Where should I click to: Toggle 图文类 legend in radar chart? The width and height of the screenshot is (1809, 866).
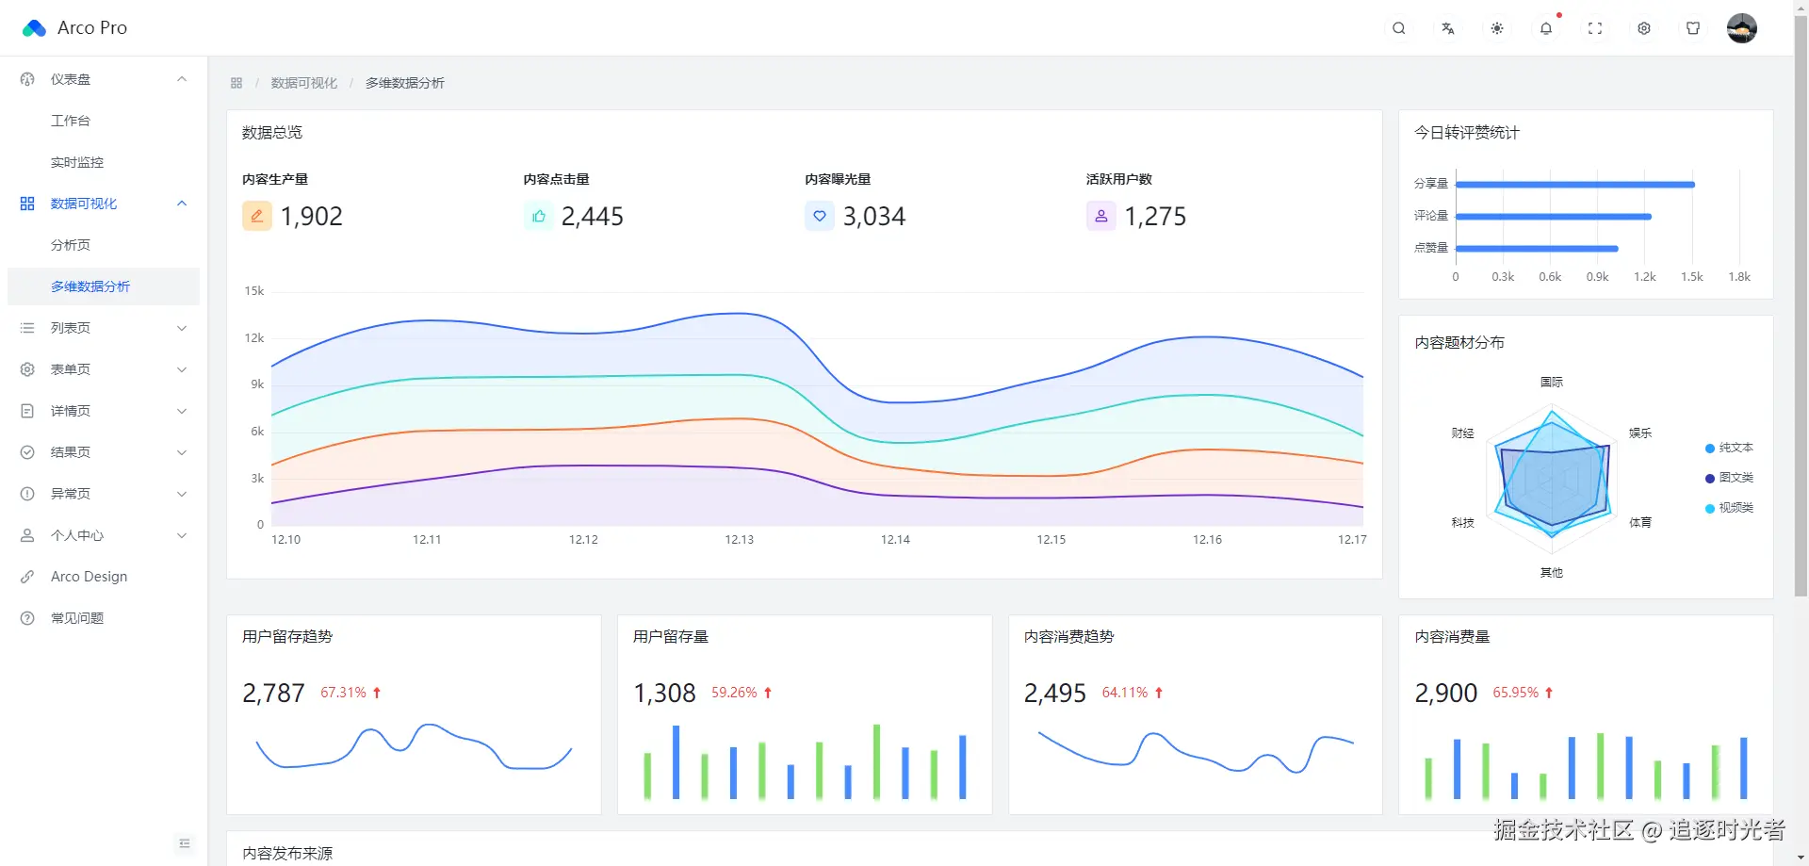pos(1729,478)
